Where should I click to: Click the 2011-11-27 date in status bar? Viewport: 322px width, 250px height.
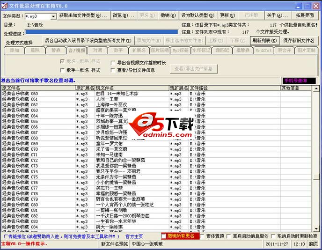point(277,244)
